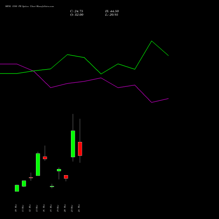The image size is (219, 219).
Task: Select the red 16 Mar candlestick
Action: pos(45,158)
